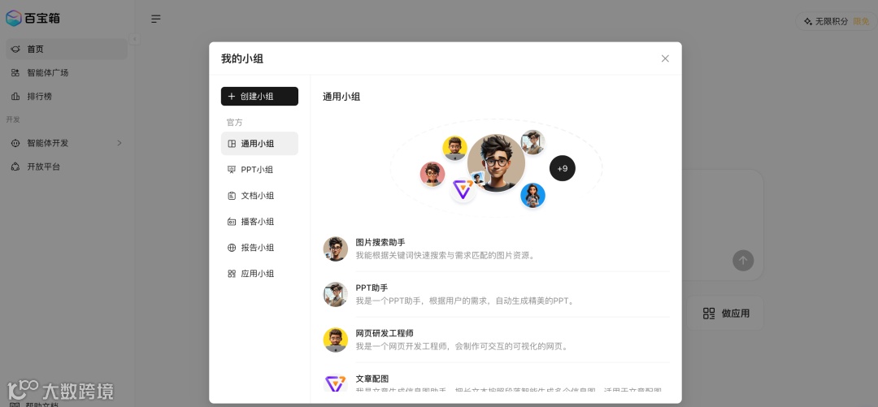
Task: Select the PPT小组 tab
Action: 259,169
